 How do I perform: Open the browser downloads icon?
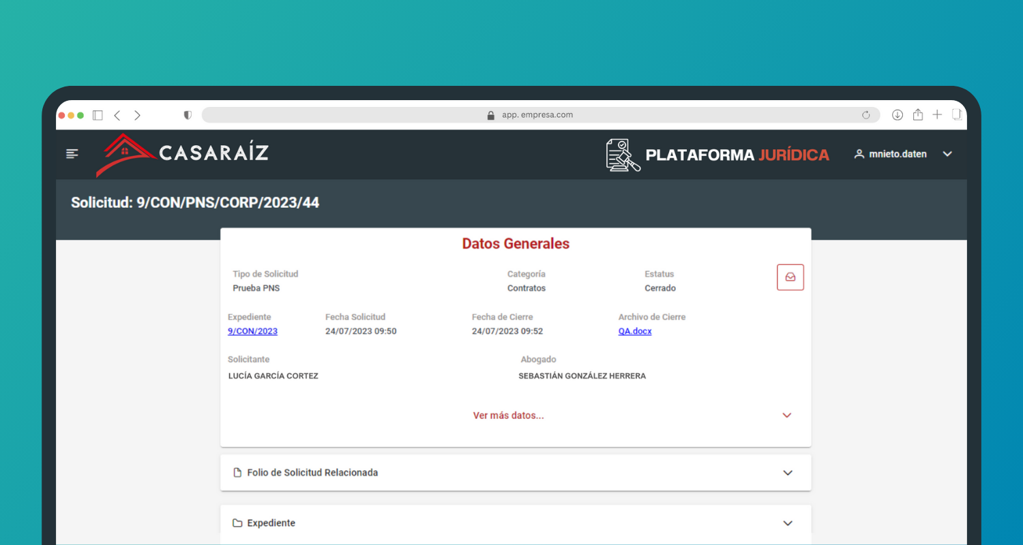pyautogui.click(x=898, y=115)
